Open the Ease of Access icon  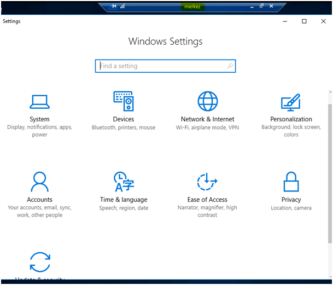207,182
